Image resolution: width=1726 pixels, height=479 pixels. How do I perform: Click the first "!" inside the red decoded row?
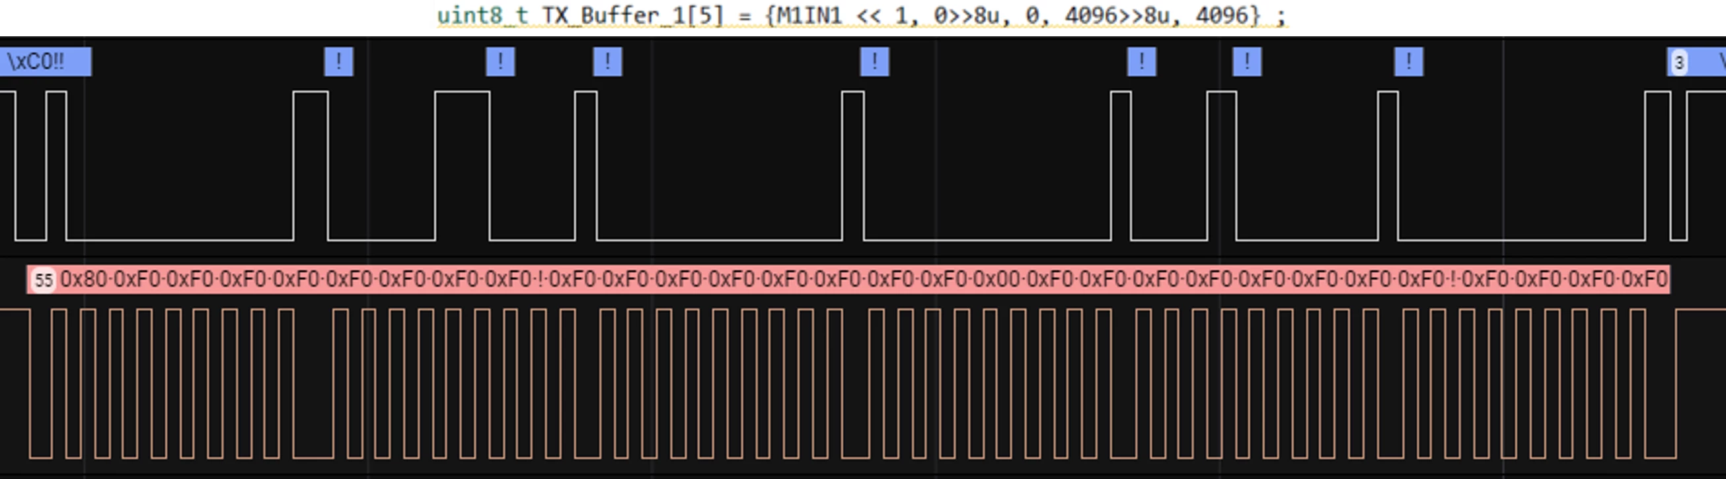(541, 279)
